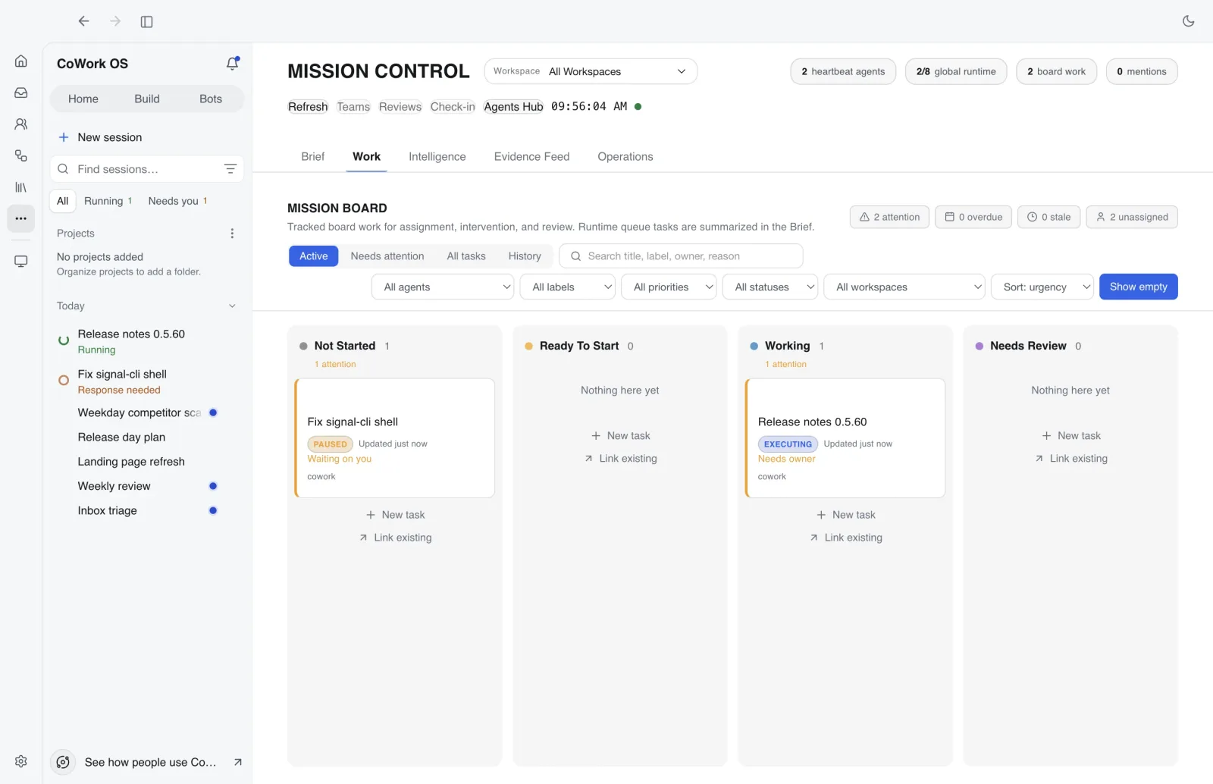This screenshot has height=784, width=1213.
Task: Open the All labels dropdown
Action: point(567,287)
